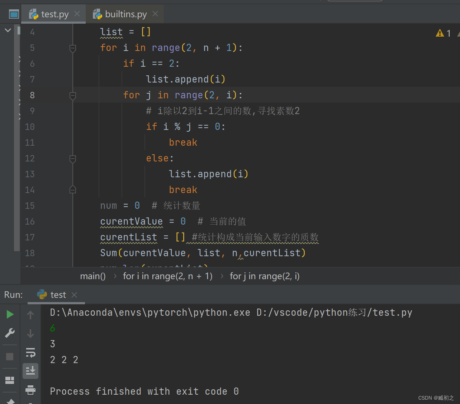Screen dimensions: 460x404
Task: Click breadcrumb for i in range(2, n + 1)
Action: pos(168,276)
